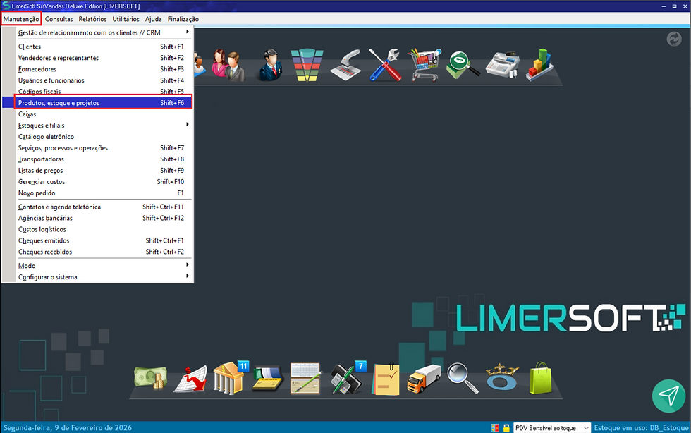Open the Consultas menu
Screen dimensions: 691x433
click(x=59, y=19)
